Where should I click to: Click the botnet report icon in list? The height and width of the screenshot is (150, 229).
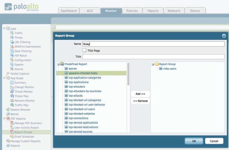[66, 69]
